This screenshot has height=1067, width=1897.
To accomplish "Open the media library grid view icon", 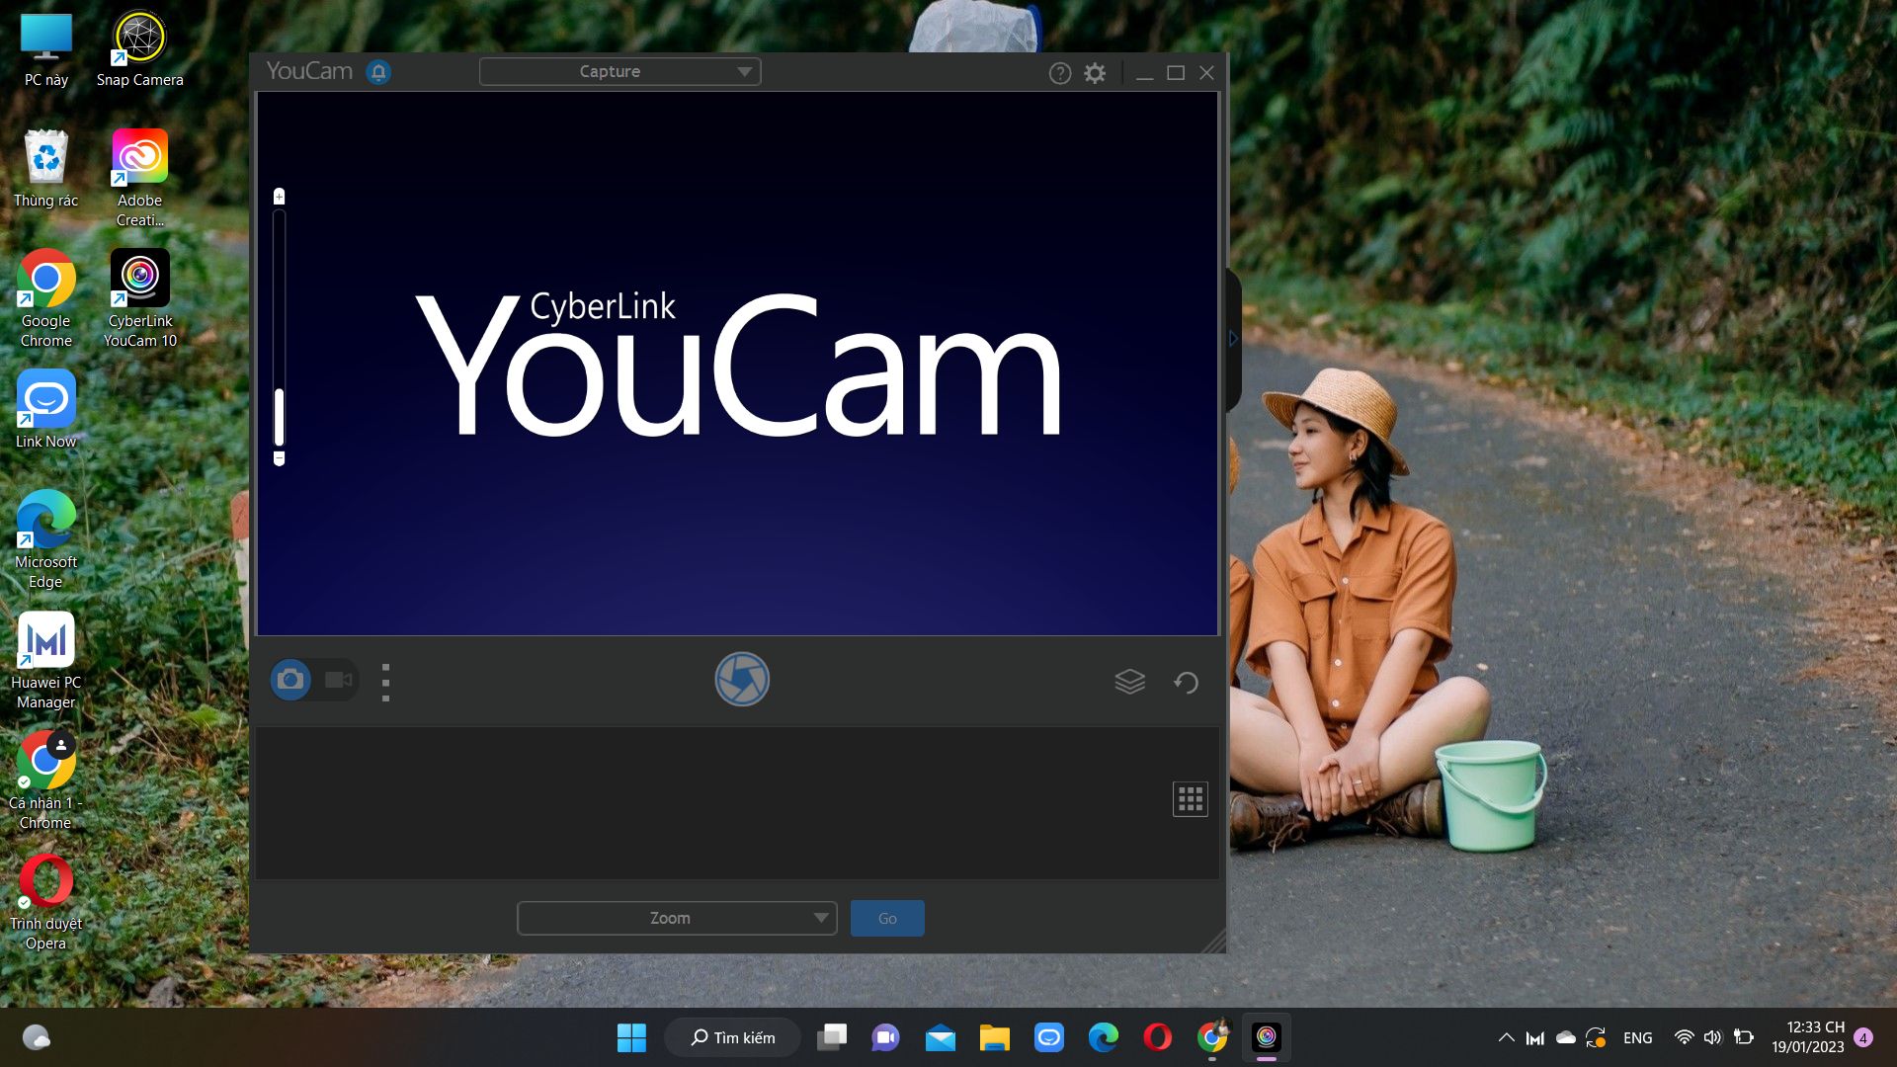I will [1191, 799].
